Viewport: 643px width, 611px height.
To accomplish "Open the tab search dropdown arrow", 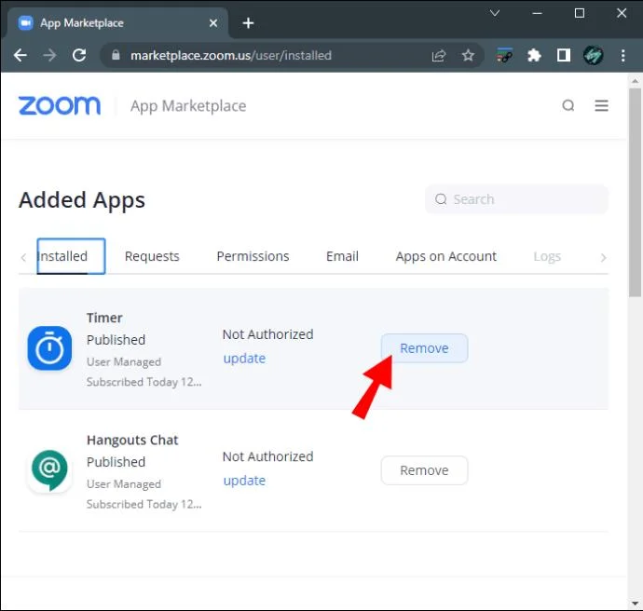I will [x=495, y=13].
